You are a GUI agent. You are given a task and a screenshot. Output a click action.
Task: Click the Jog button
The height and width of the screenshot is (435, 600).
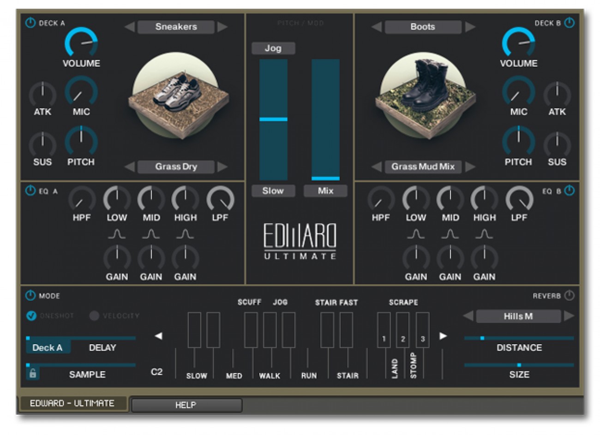(273, 48)
